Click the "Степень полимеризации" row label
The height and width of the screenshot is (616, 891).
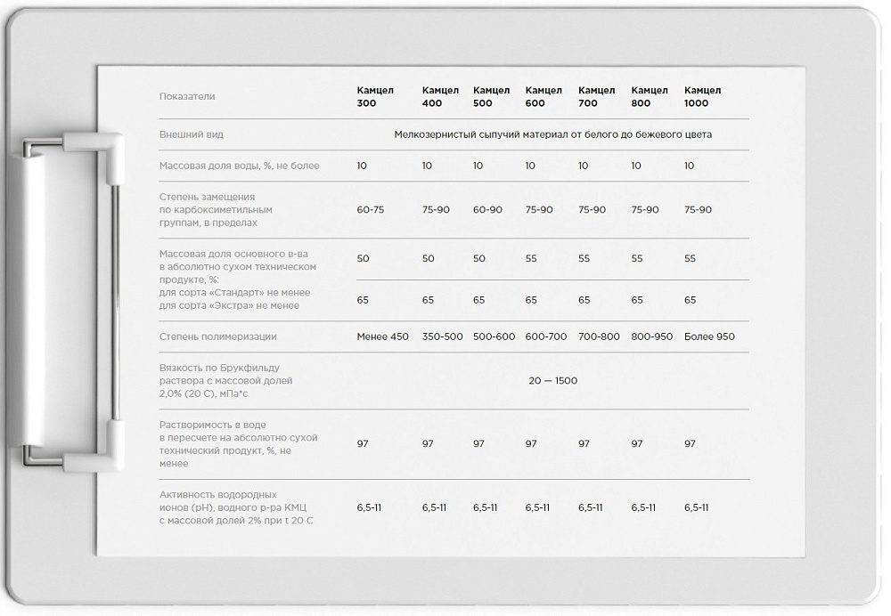217,336
